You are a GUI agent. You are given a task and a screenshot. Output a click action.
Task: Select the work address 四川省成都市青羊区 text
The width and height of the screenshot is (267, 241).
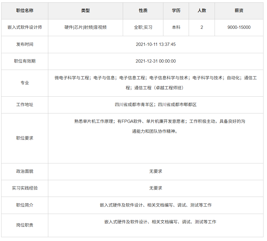135,105
